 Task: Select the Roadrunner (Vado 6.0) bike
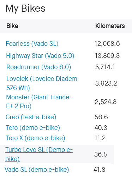click(x=39, y=67)
